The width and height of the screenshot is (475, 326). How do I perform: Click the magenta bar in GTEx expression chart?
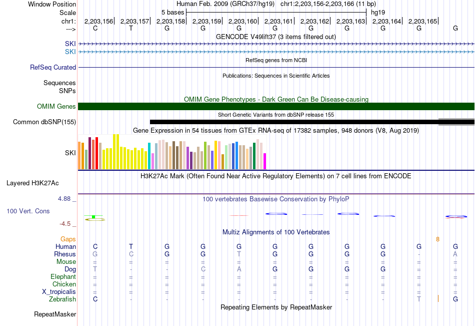pos(264,161)
